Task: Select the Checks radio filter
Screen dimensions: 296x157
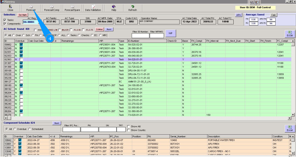Action: [79, 35]
